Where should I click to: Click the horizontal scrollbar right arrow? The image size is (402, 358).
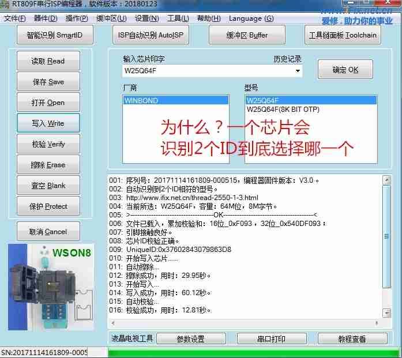[377, 323]
